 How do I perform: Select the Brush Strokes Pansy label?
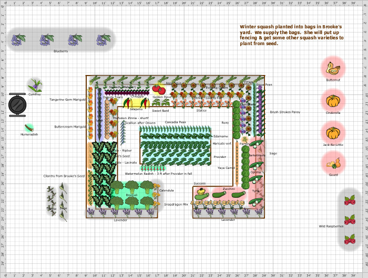click(x=285, y=112)
